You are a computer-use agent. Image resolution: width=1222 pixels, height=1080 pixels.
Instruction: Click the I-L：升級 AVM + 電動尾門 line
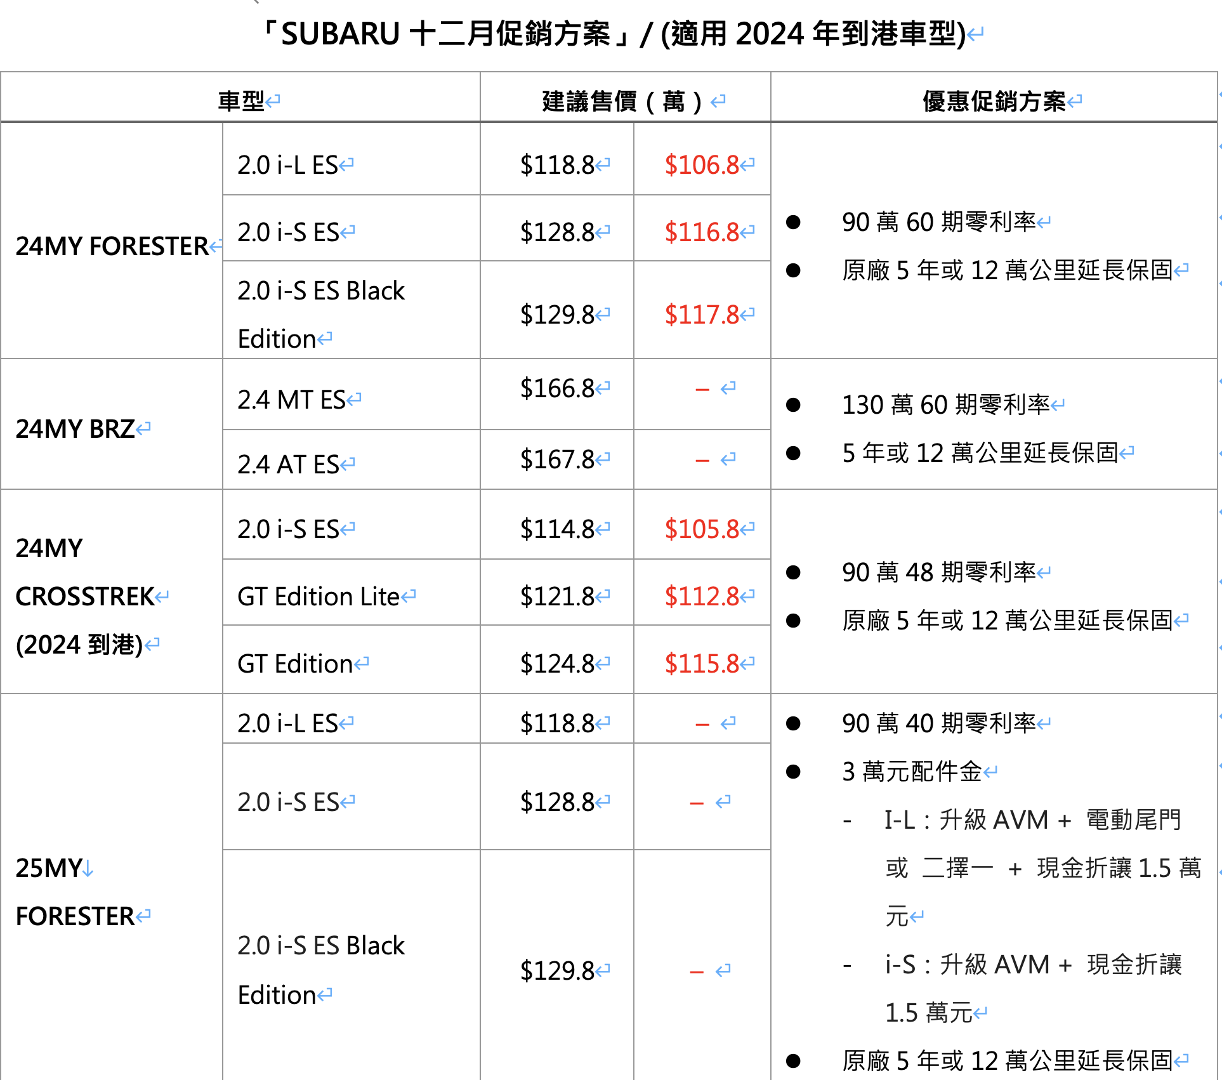tap(1032, 820)
